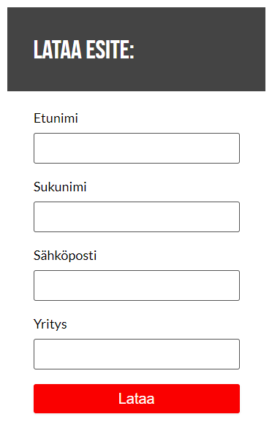Screen dimensions: 272x433
Task: Select the empty box above Sukunimi label
Action: pos(137,148)
